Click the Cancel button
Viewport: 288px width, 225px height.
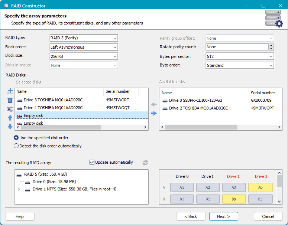pos(268,216)
